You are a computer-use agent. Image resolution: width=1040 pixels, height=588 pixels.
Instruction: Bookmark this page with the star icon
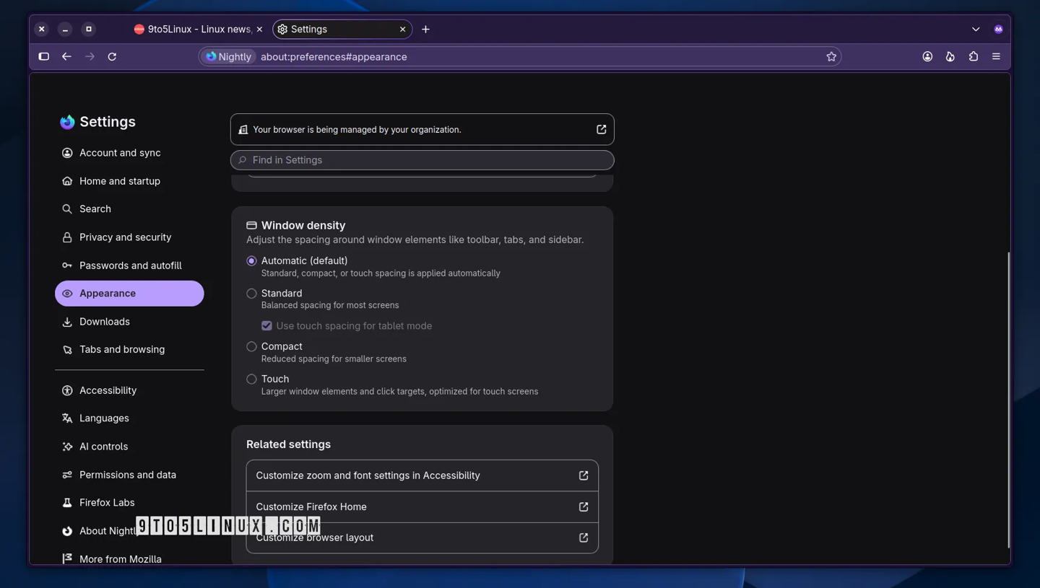831,56
